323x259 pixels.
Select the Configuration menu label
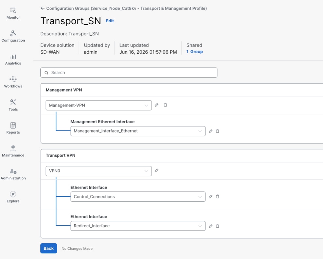pos(13,40)
